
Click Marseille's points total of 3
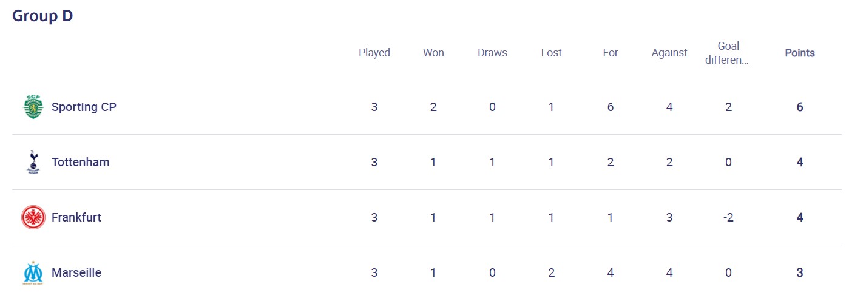click(x=800, y=272)
